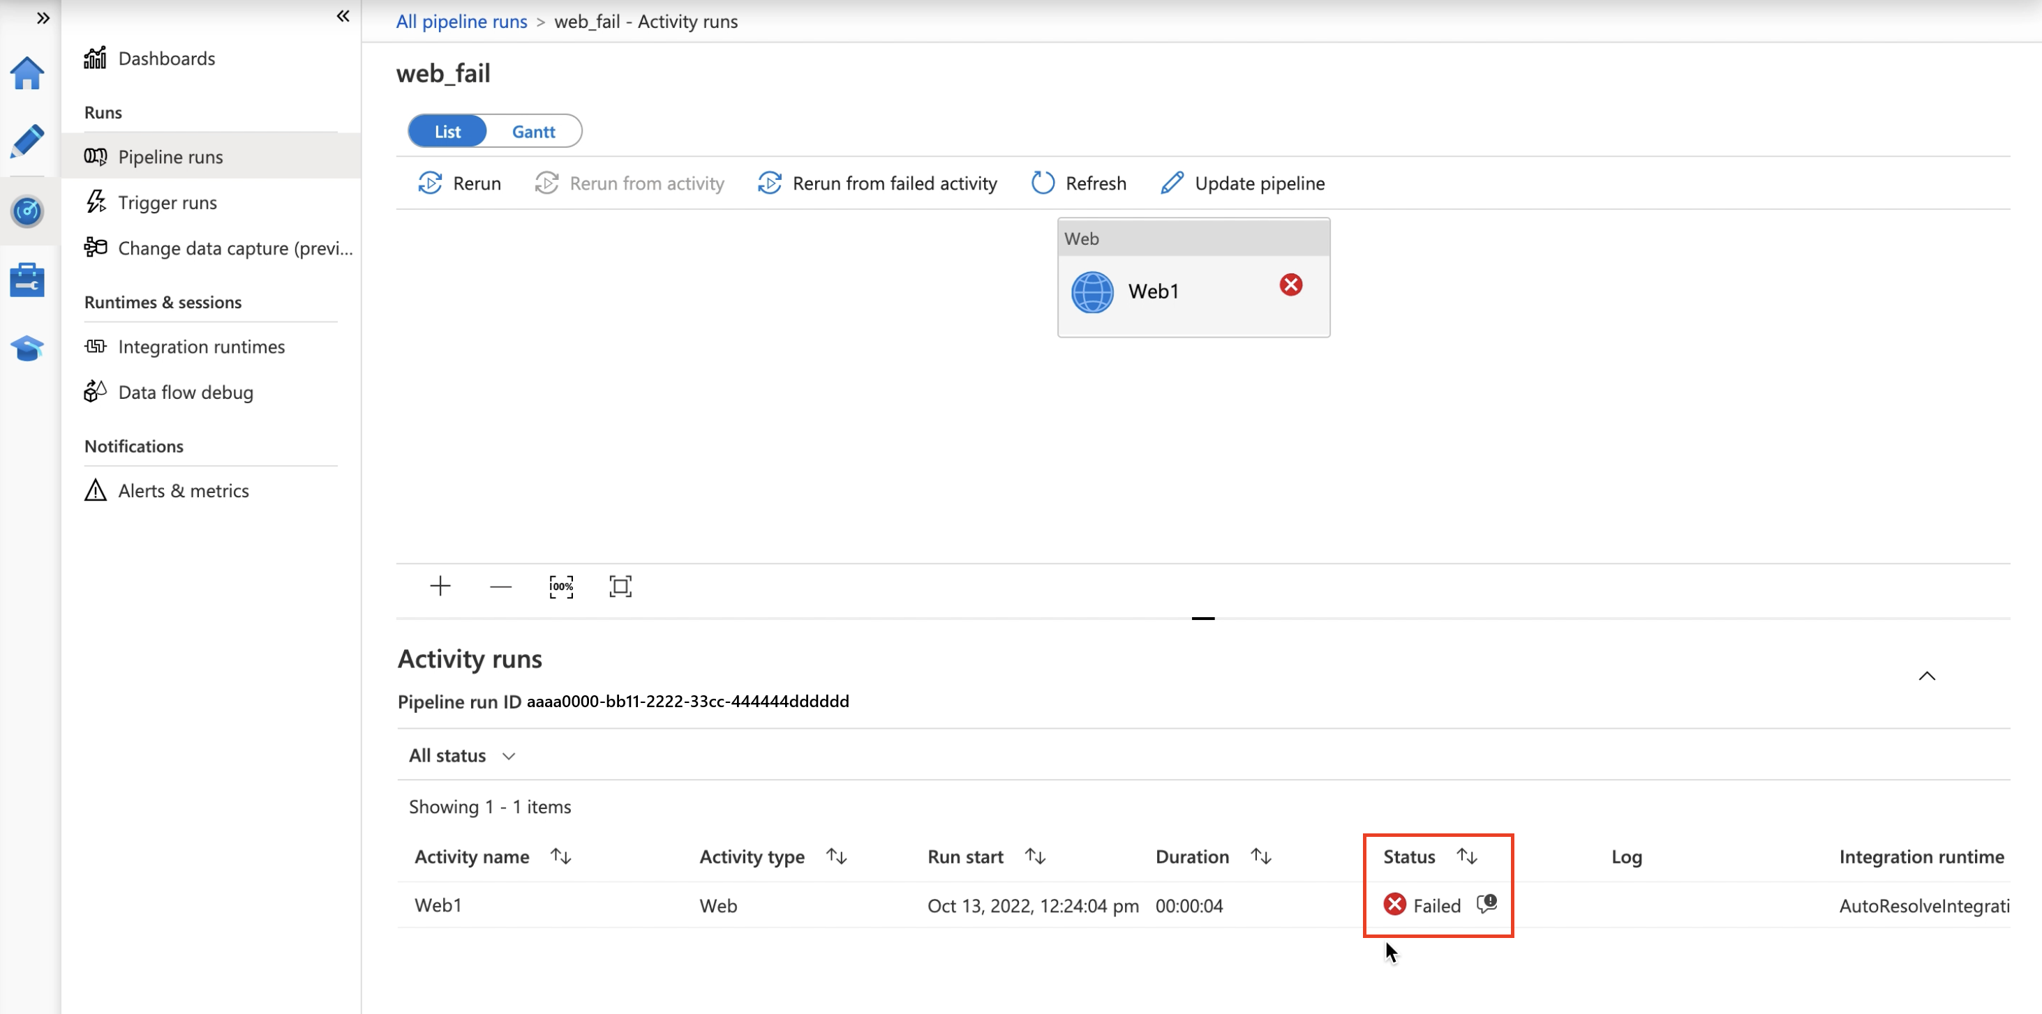Switch to the List view tab
The height and width of the screenshot is (1014, 2042).
pyautogui.click(x=448, y=130)
